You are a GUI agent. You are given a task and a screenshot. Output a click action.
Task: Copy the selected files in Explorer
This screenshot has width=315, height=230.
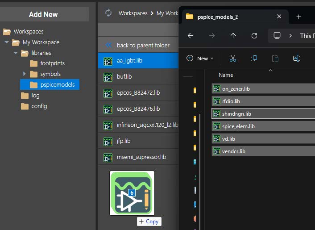click(254, 59)
